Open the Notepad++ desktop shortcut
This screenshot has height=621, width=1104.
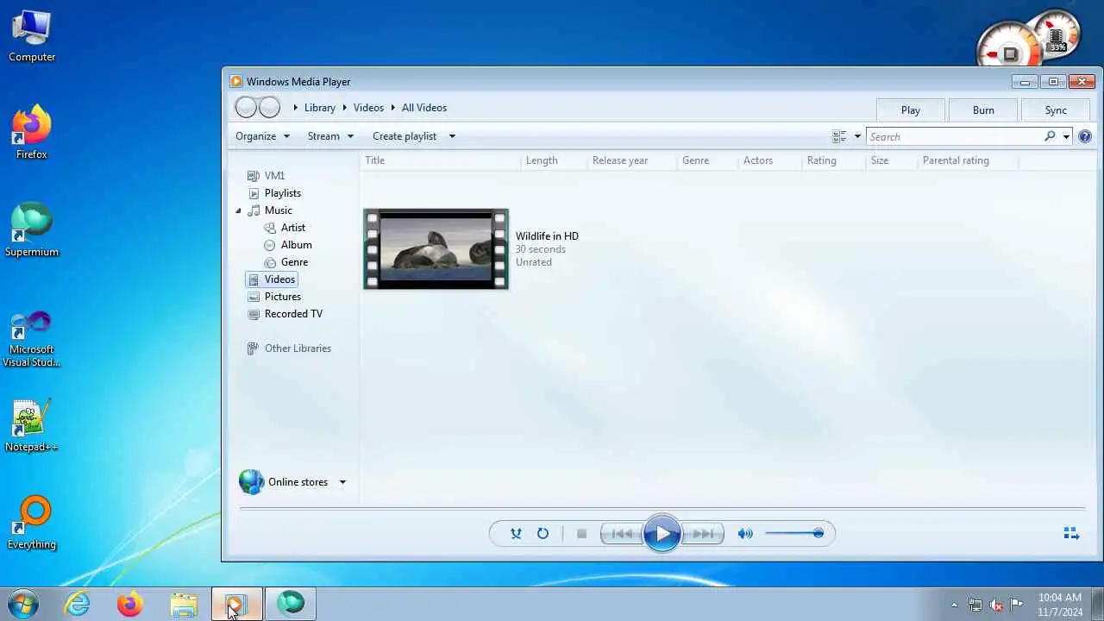[x=32, y=425]
